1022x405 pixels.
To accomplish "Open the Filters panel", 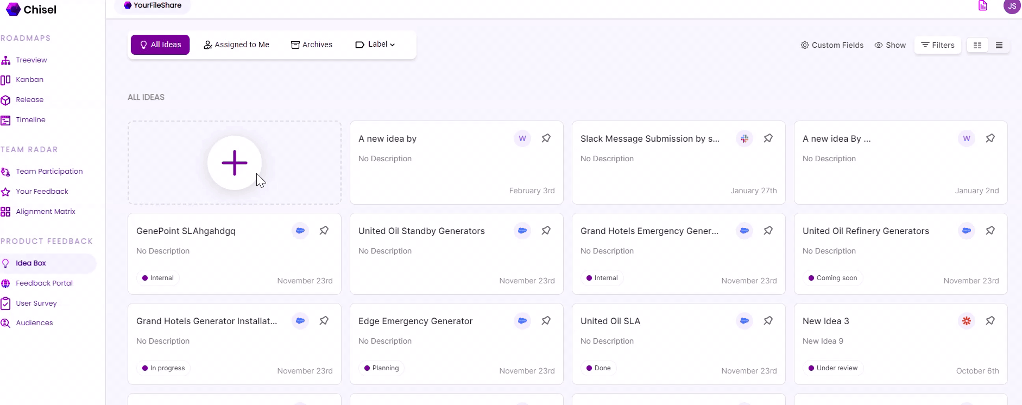I will pyautogui.click(x=938, y=45).
